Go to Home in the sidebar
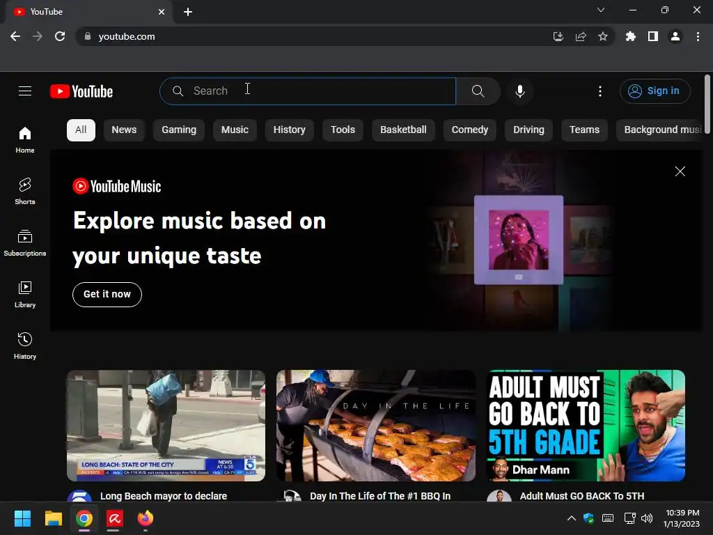 (x=25, y=140)
